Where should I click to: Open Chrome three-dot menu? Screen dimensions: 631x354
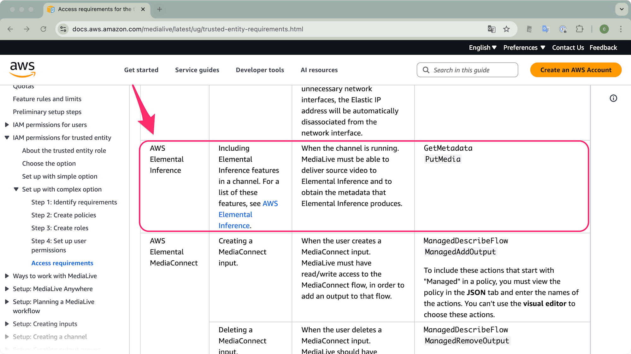click(x=621, y=29)
